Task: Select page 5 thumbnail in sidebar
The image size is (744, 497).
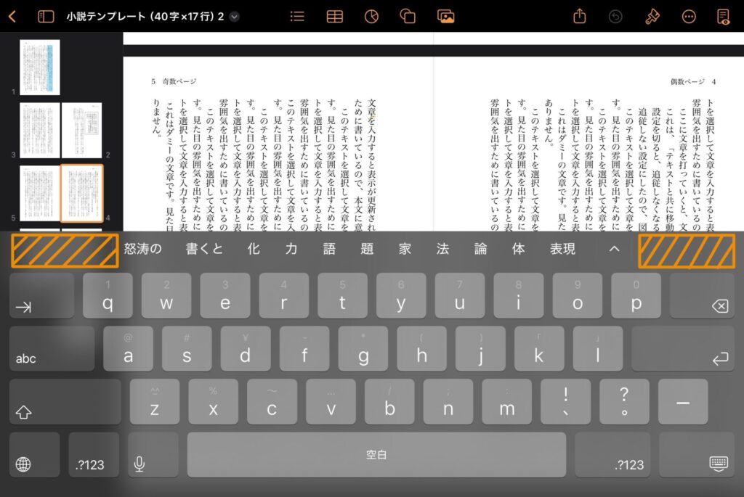Action: [39, 194]
